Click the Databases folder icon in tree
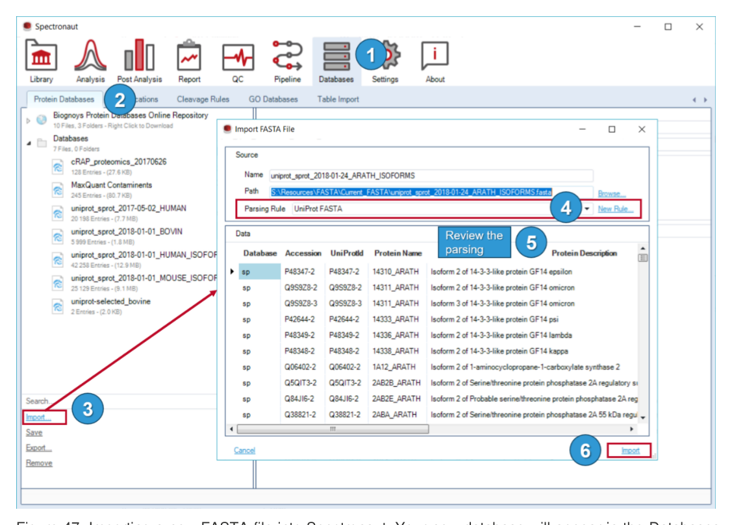The image size is (732, 525). [x=42, y=143]
